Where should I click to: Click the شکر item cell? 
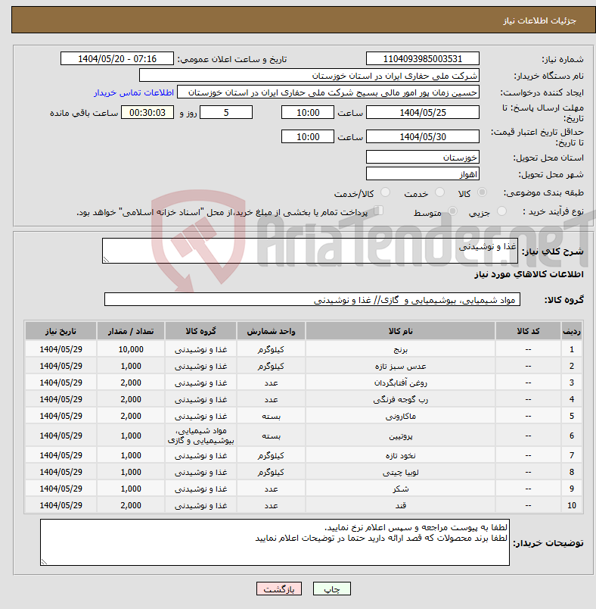[x=401, y=489]
